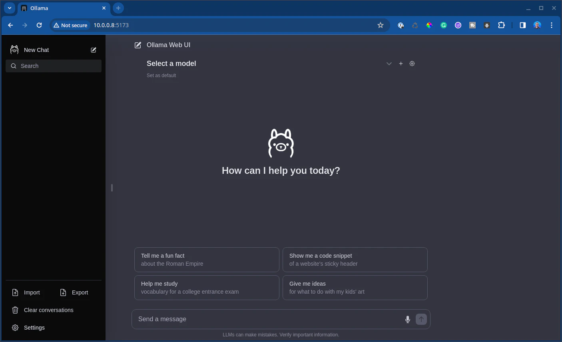Toggle the browser side panel icon

click(522, 25)
